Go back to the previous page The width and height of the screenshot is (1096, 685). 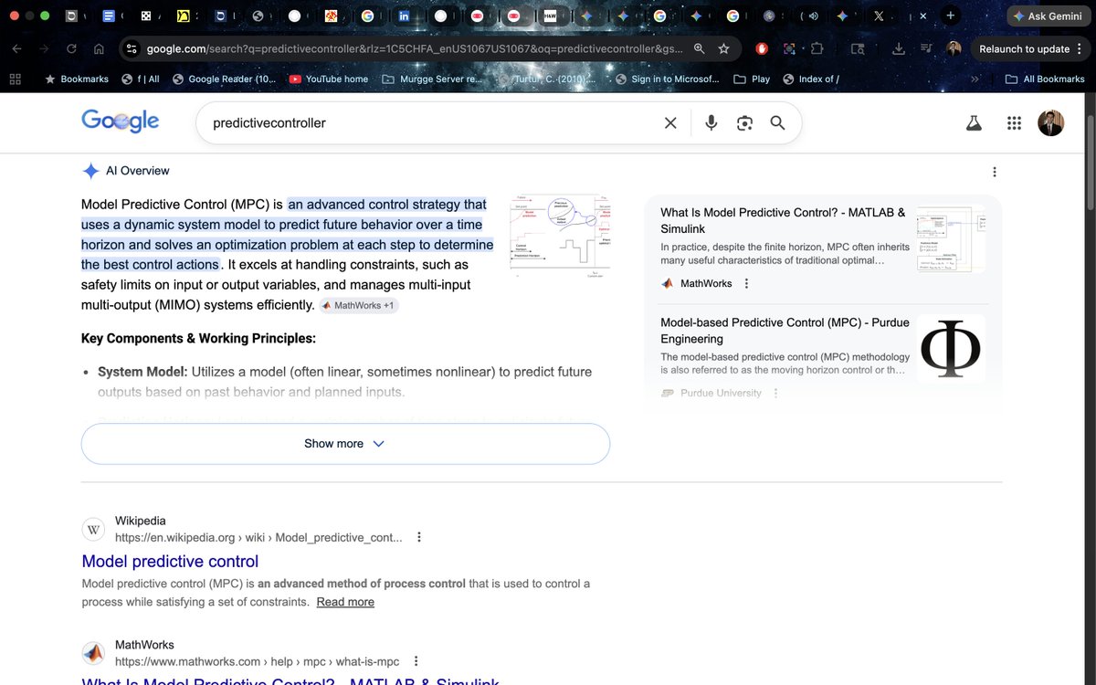[x=16, y=48]
